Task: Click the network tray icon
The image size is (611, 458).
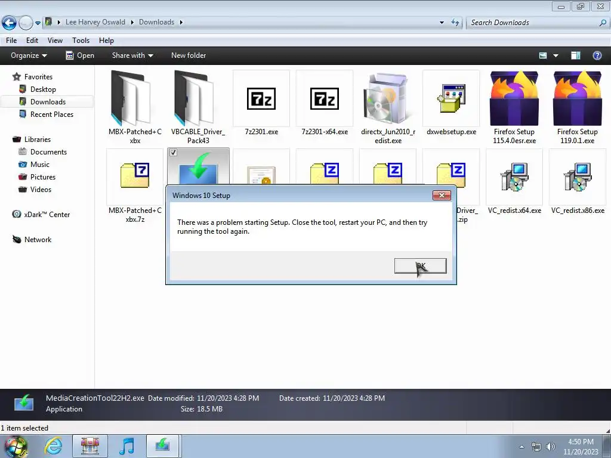Action: click(x=536, y=446)
